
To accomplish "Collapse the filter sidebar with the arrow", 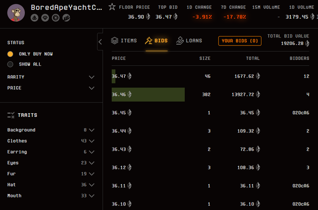I will pyautogui.click(x=100, y=42).
